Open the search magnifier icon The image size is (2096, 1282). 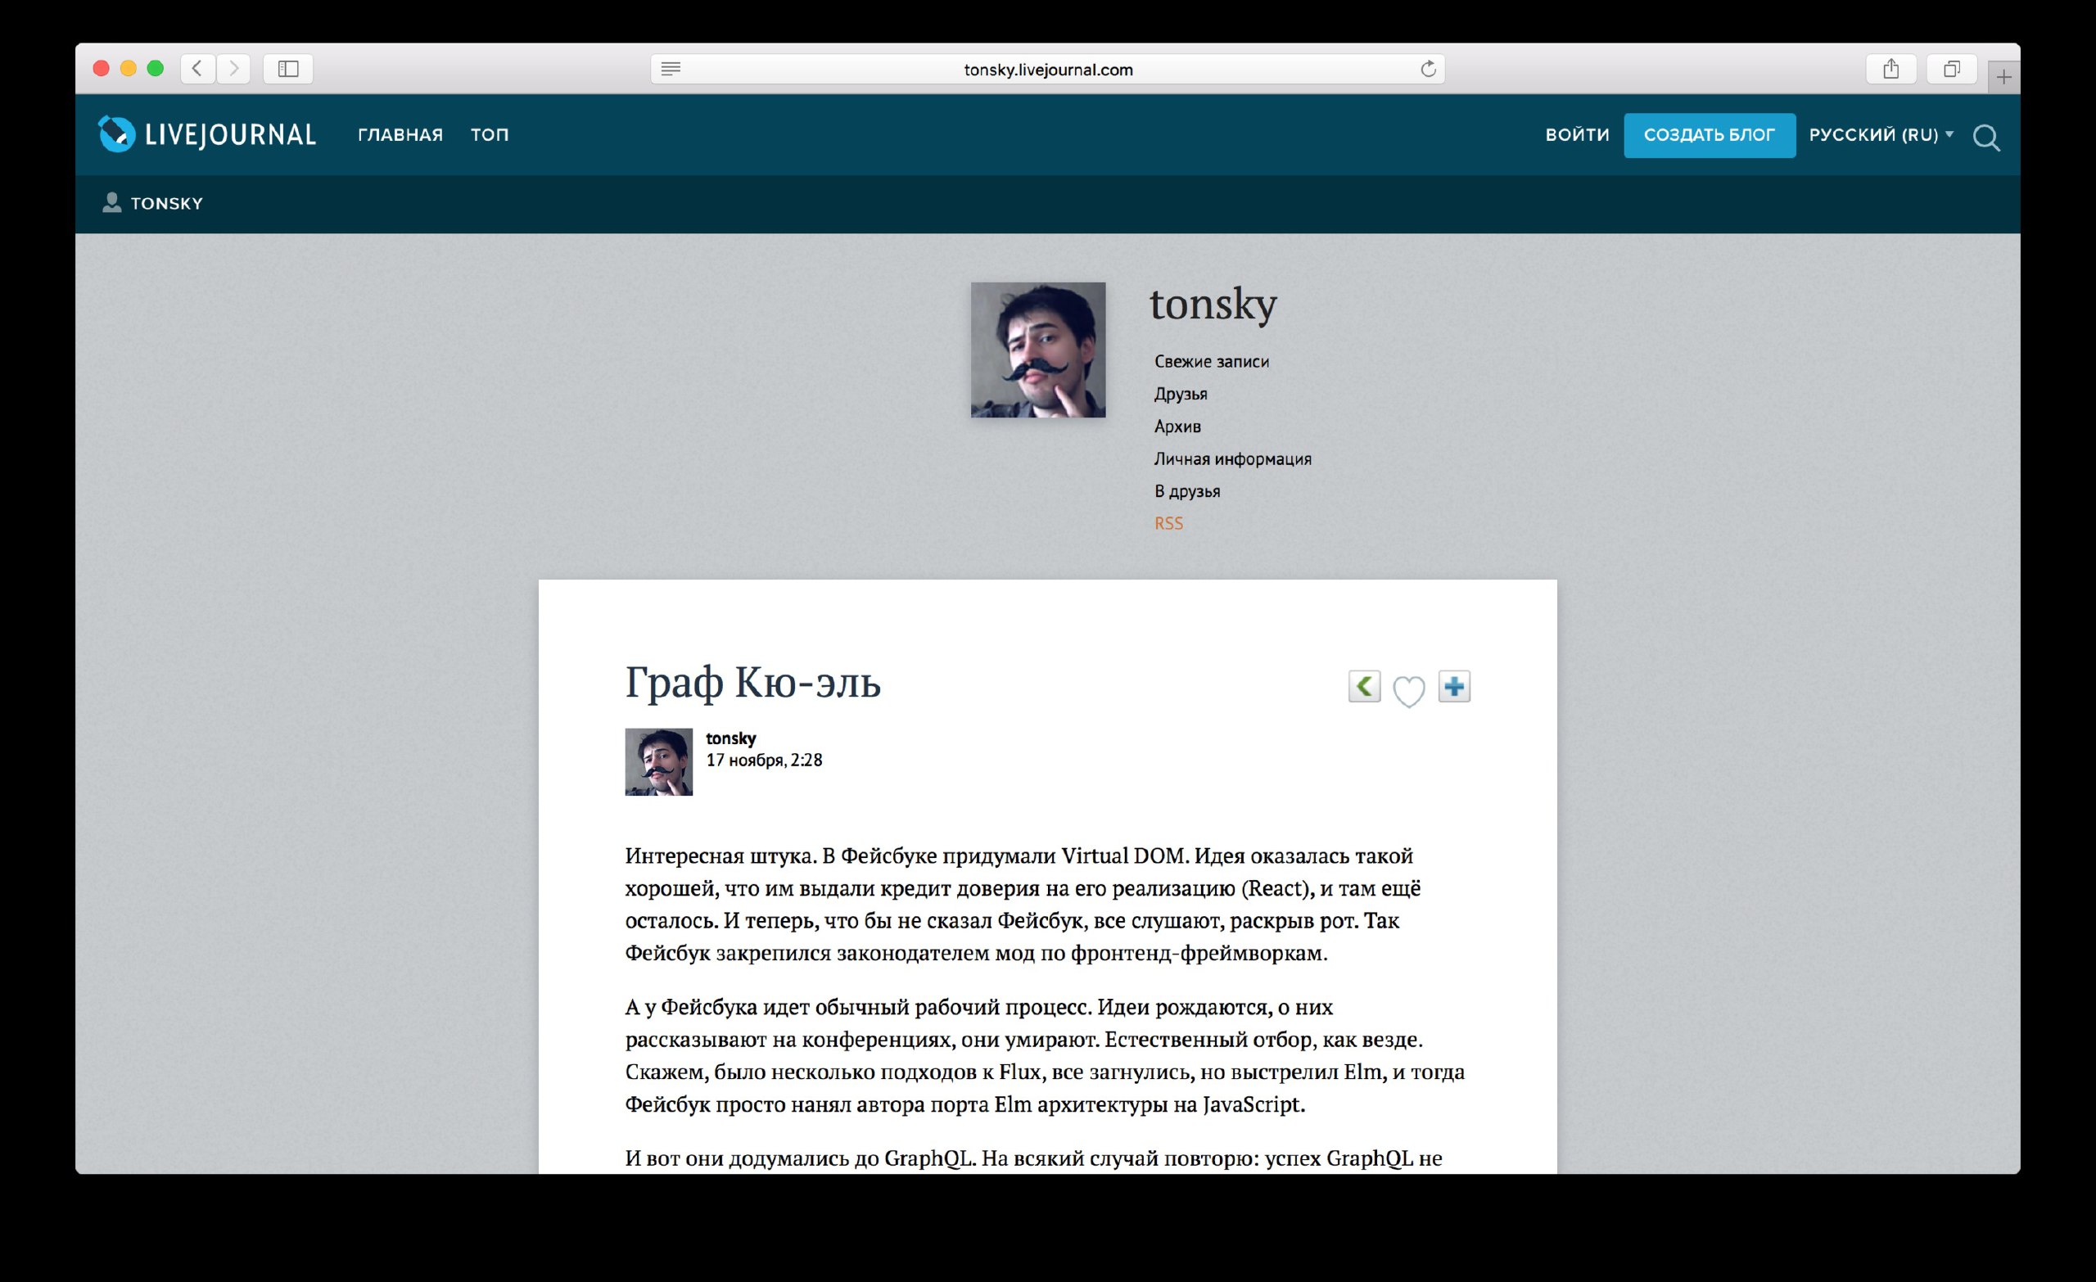click(1986, 137)
